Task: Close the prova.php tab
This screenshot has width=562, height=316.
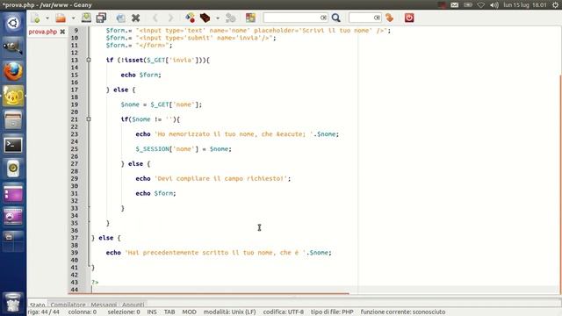Action: [62, 32]
